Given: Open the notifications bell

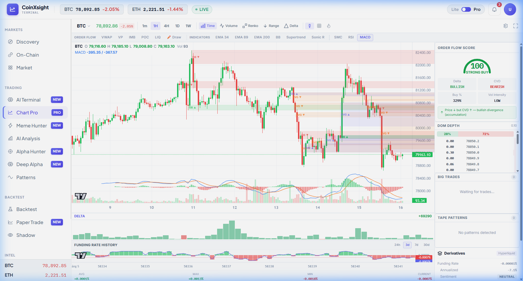Looking at the screenshot, I should coord(494,10).
